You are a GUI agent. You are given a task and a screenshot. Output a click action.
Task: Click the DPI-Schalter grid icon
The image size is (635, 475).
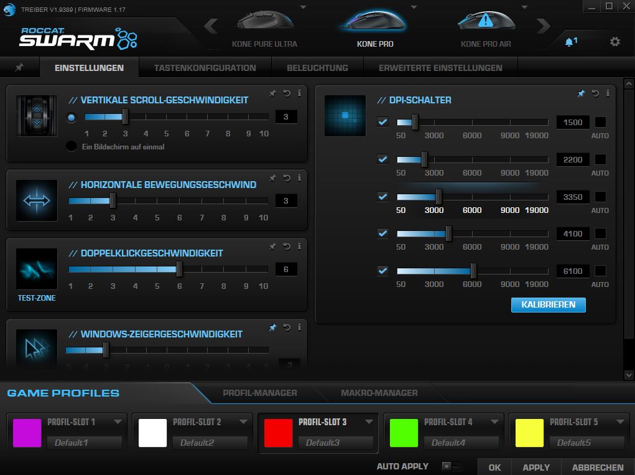(x=345, y=116)
